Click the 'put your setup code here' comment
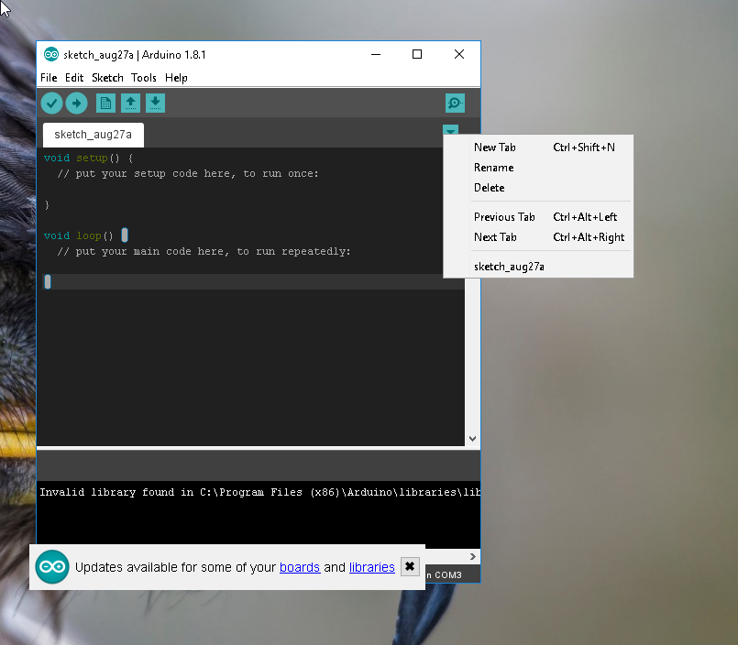The image size is (738, 645). (x=188, y=173)
